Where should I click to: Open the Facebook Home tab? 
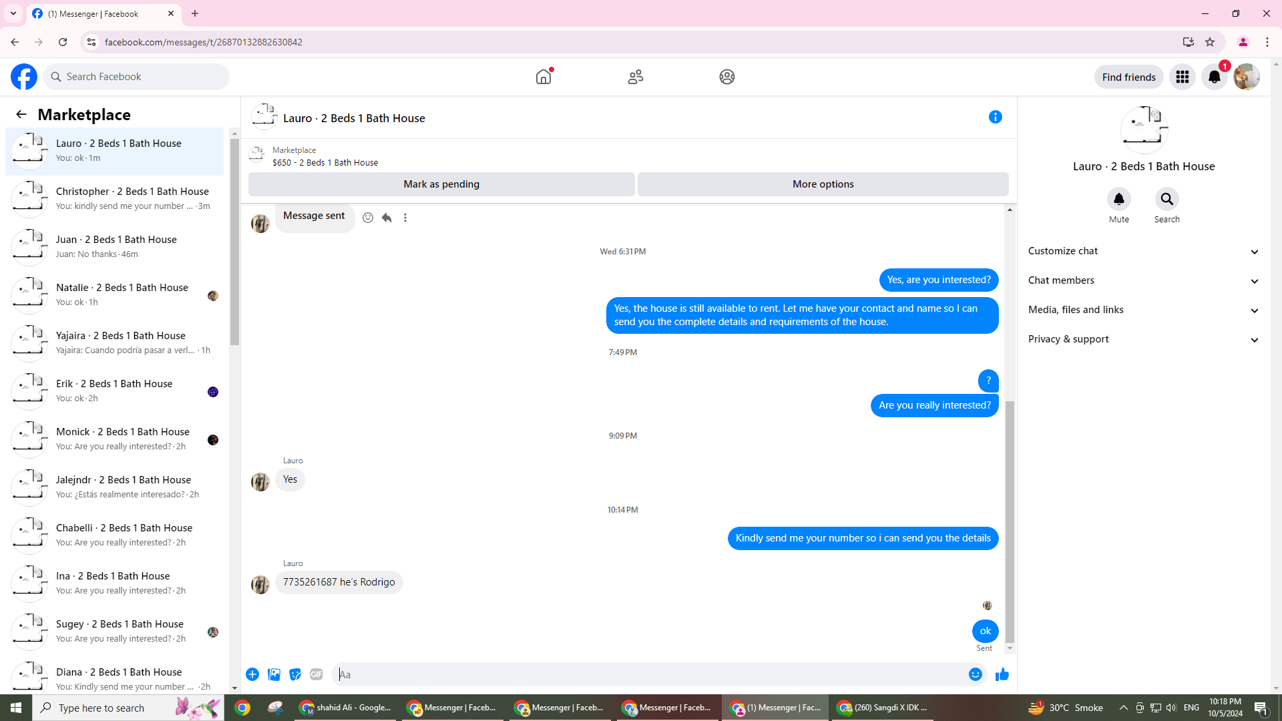coord(544,77)
